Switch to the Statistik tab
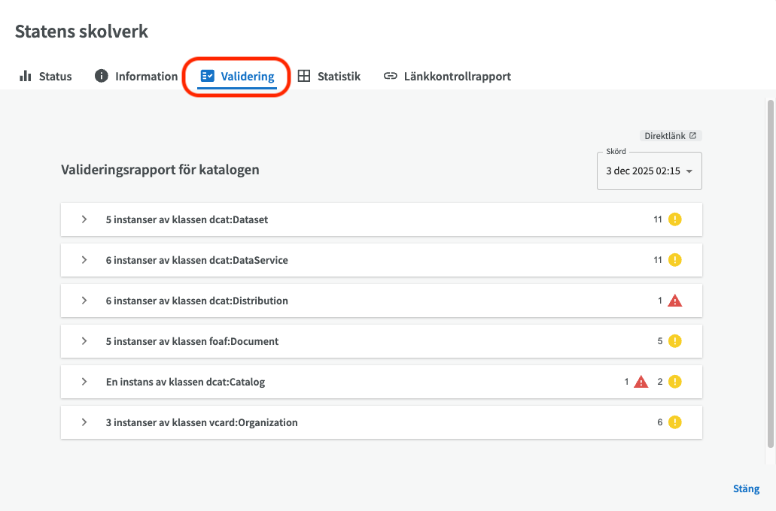The image size is (776, 511). point(338,76)
